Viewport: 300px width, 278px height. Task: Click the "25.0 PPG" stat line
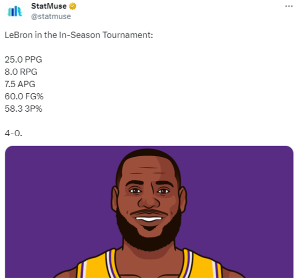[x=23, y=59]
